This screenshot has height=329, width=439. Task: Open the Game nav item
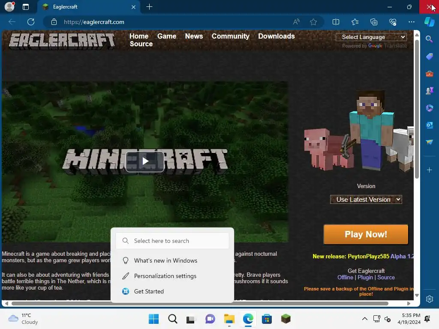(x=167, y=36)
